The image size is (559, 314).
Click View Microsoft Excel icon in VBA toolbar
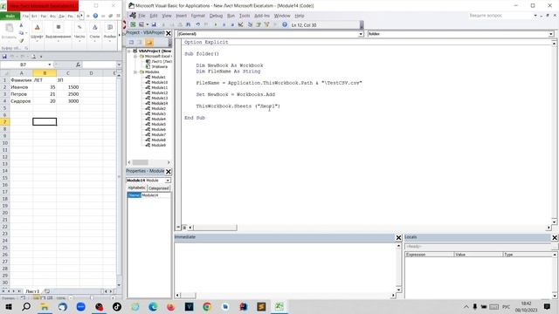(x=133, y=24)
